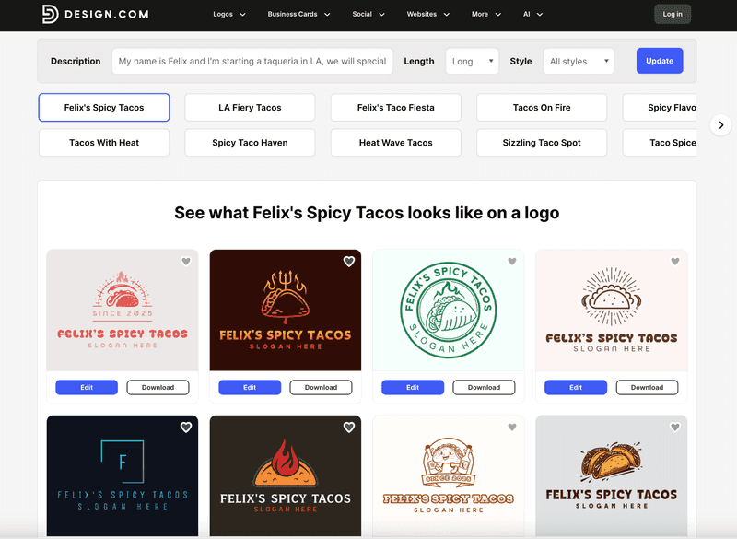Click the Log in button
The height and width of the screenshot is (539, 737).
(673, 14)
